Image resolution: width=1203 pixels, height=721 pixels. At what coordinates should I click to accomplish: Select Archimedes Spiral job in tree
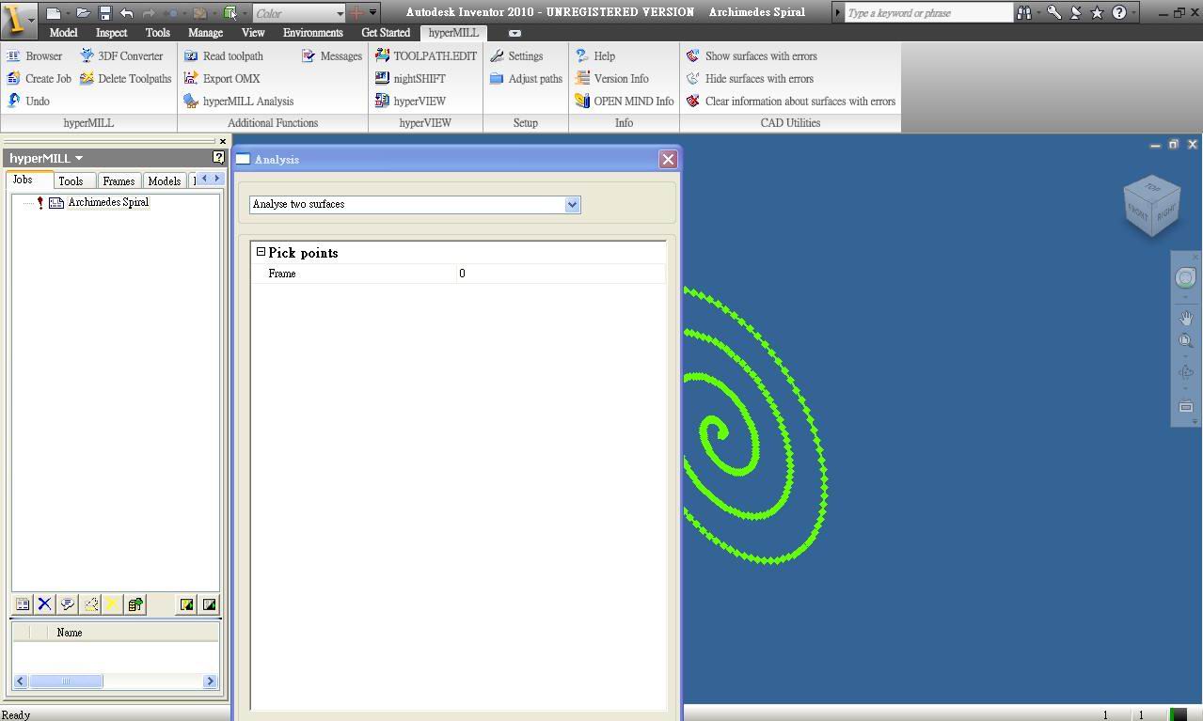tap(108, 202)
